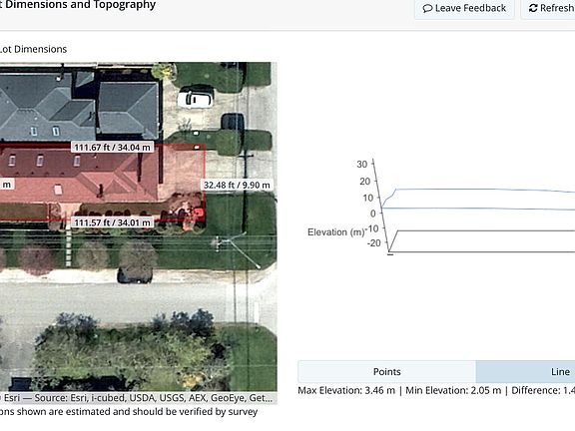Switch to the Points tab
The height and width of the screenshot is (431, 575).
[387, 371]
